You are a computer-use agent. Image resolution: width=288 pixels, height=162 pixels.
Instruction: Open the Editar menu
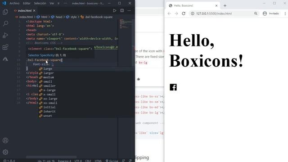(27, 3)
